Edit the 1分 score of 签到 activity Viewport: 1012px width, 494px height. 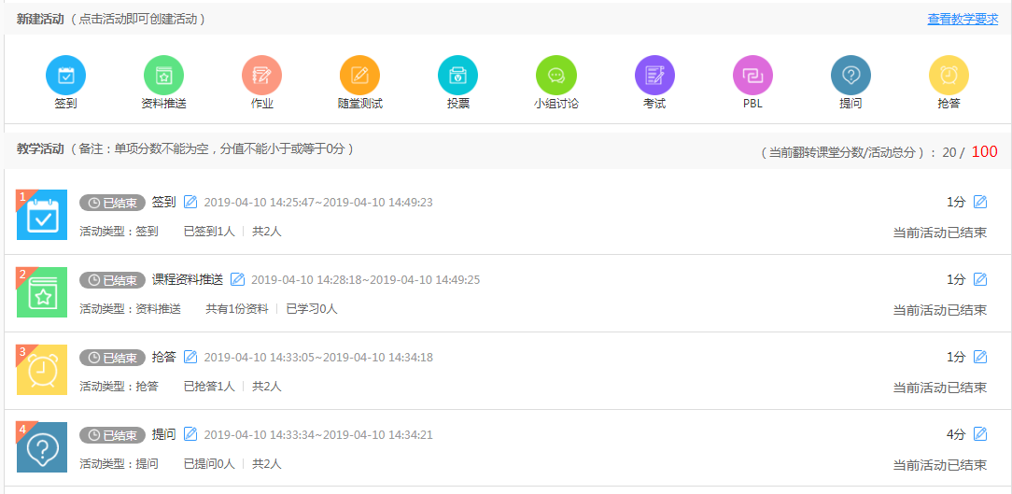(980, 202)
